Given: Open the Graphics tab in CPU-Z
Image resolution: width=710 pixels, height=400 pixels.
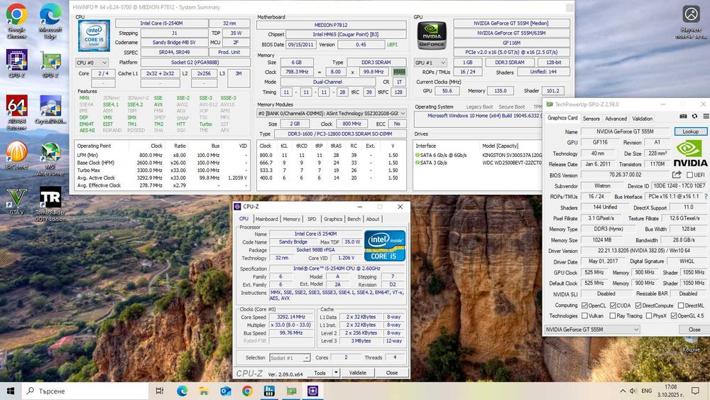Looking at the screenshot, I should click(x=333, y=219).
